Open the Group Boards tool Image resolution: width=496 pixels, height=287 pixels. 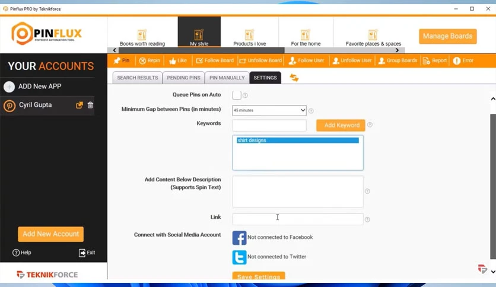point(381,60)
